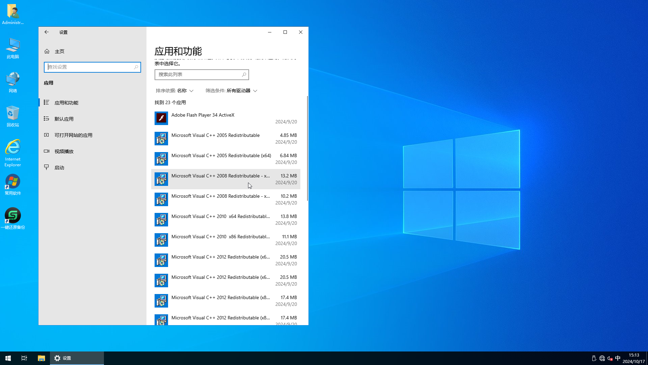Click the apps list vertical scrollbar
The width and height of the screenshot is (648, 365).
coord(307,148)
